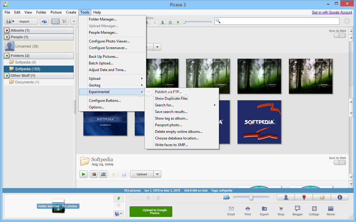Select the Unnamed (38) person entry
Image resolution: width=356 pixels, height=222 pixels.
point(39,46)
